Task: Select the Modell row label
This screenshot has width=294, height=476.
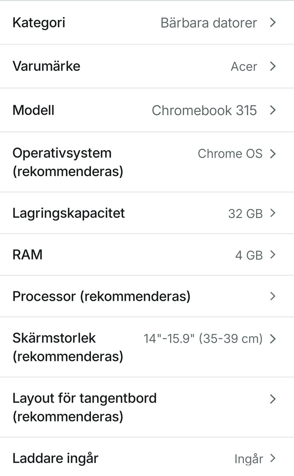Action: (x=33, y=110)
